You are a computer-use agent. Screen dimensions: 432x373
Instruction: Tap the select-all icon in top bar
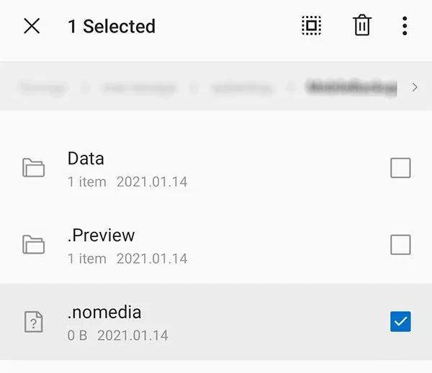pos(311,27)
